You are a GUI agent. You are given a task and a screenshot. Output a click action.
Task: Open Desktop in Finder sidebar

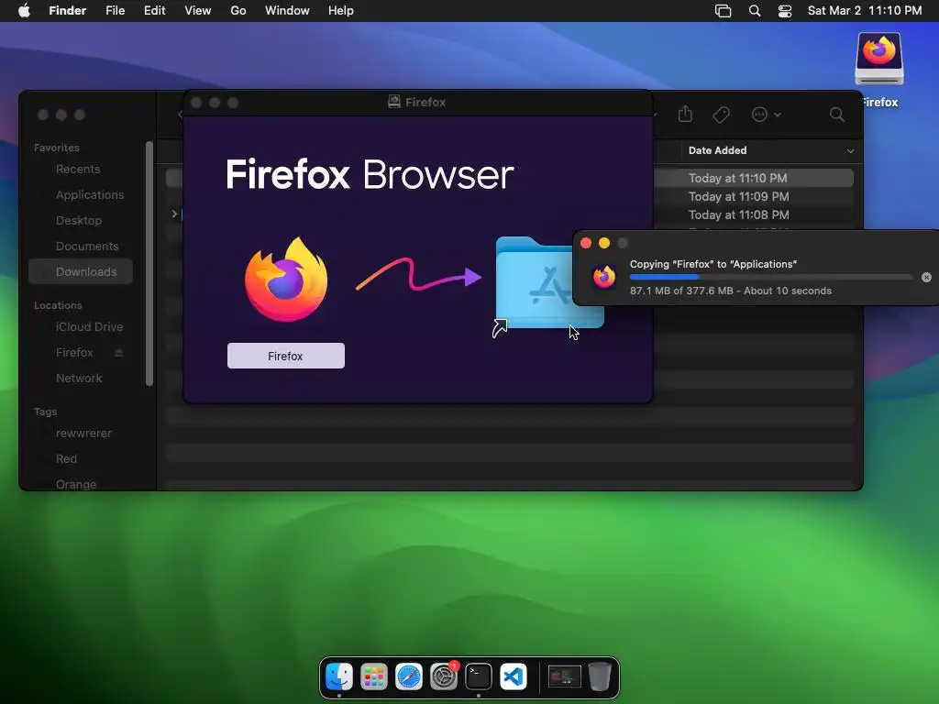pos(81,221)
